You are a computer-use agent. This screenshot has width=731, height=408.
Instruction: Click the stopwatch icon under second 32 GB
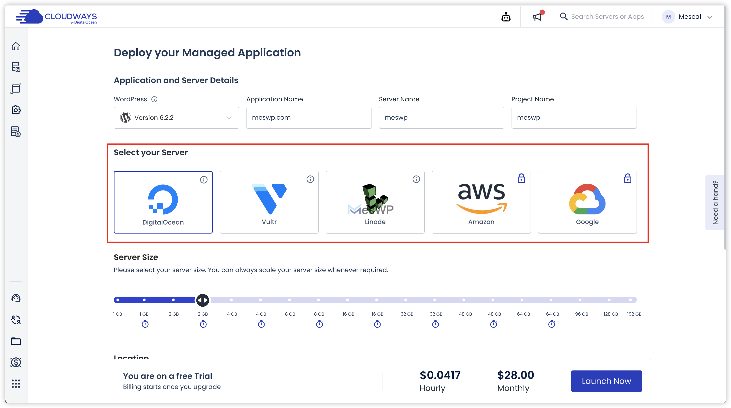pyautogui.click(x=436, y=324)
